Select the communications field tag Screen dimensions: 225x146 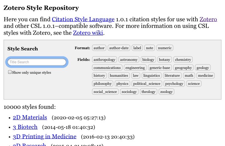click(107, 67)
